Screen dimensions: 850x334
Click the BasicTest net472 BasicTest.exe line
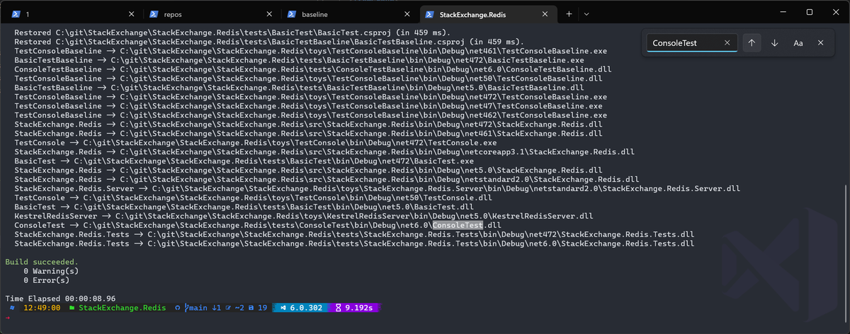pyautogui.click(x=244, y=161)
